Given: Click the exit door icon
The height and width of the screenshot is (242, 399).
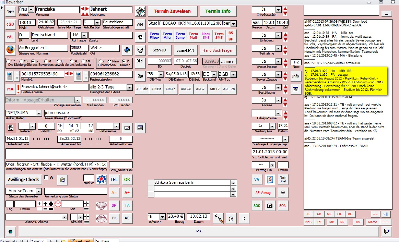Looking at the screenshot, I should click(387, 231).
